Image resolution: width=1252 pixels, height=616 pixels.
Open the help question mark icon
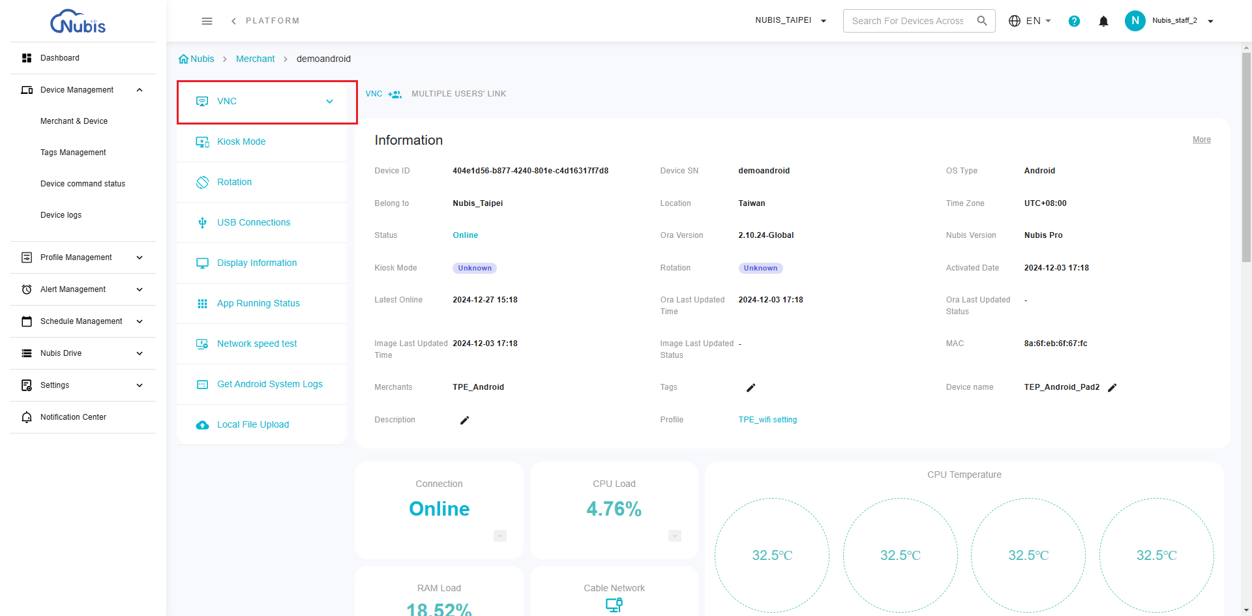click(1074, 21)
